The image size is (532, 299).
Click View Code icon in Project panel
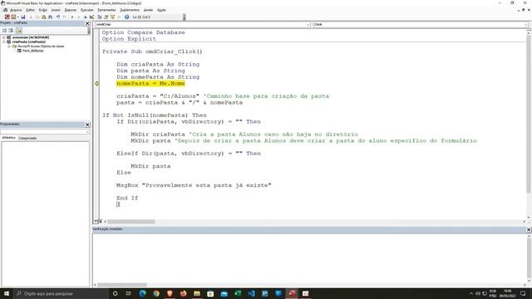(x=4, y=31)
